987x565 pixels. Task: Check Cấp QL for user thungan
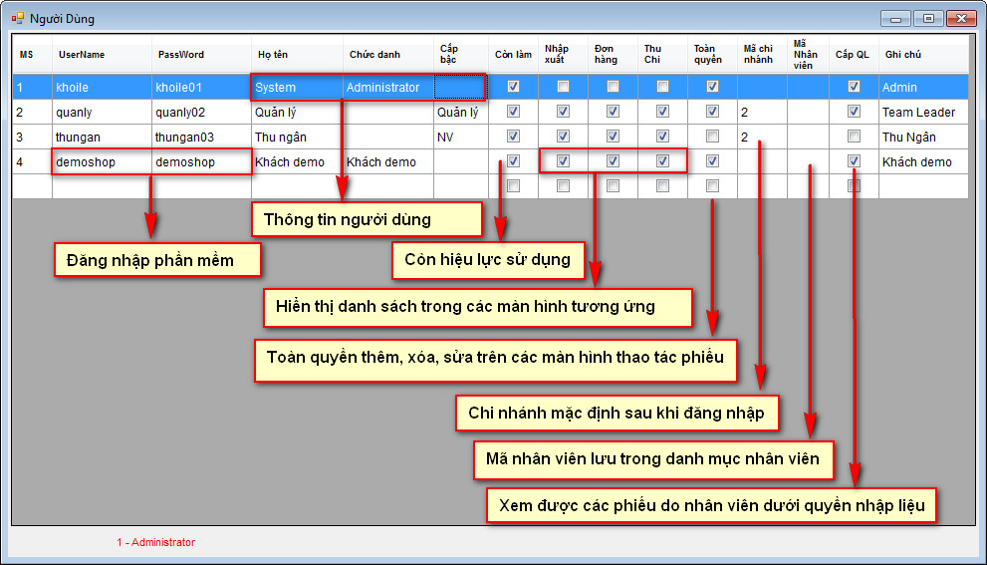pyautogui.click(x=854, y=137)
